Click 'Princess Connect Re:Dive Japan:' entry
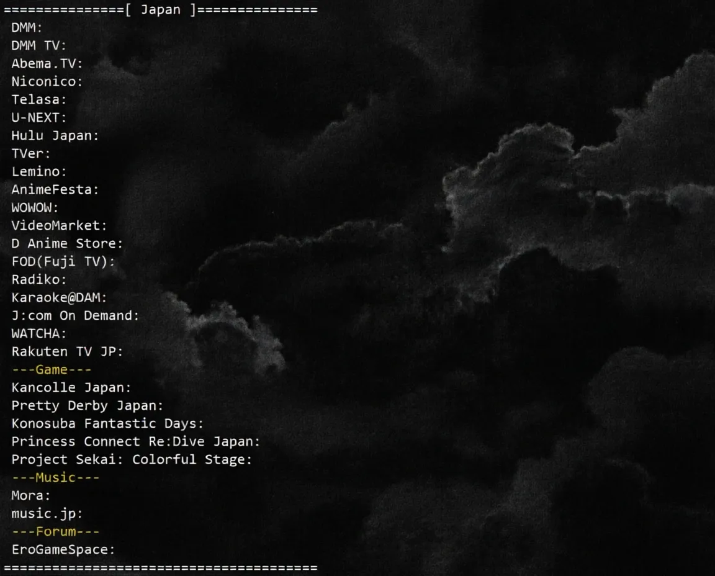715x576 pixels. [x=135, y=442]
